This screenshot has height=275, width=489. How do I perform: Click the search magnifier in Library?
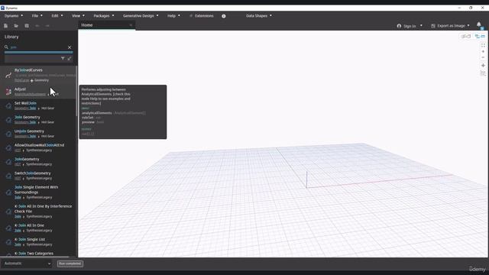click(6, 47)
